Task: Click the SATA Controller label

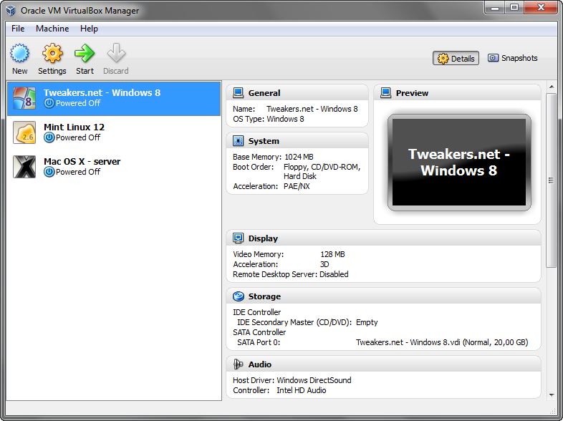Action: click(259, 332)
